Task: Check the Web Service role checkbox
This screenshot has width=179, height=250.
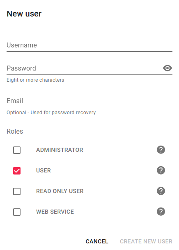Action: pos(17,212)
